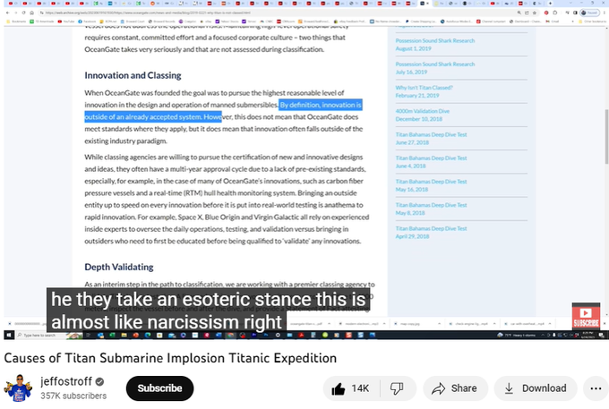The image size is (609, 409).
Task: Click the thumbs-down dislike icon
Action: (x=397, y=388)
